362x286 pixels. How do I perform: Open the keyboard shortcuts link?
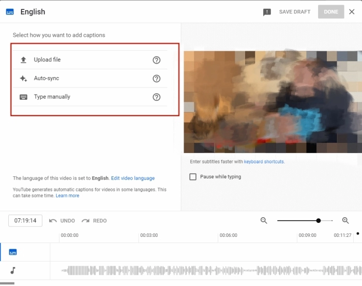click(x=264, y=162)
